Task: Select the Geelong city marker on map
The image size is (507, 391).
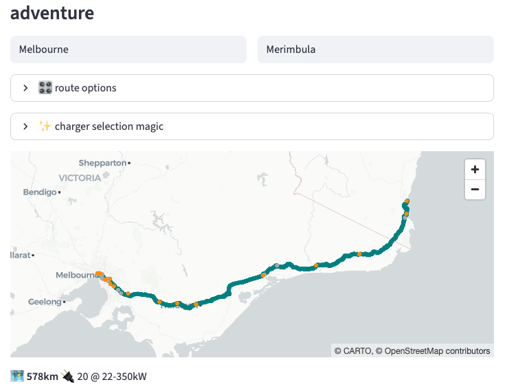Action: [64, 302]
